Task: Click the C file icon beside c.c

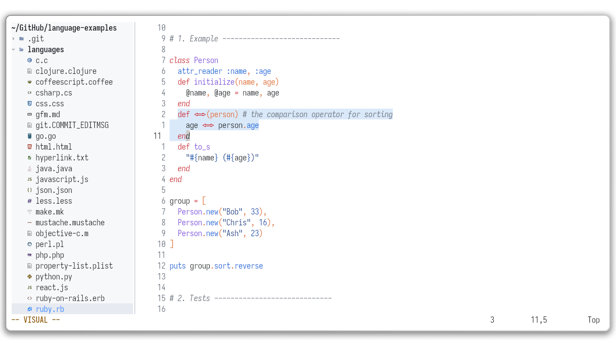Action: (x=30, y=60)
